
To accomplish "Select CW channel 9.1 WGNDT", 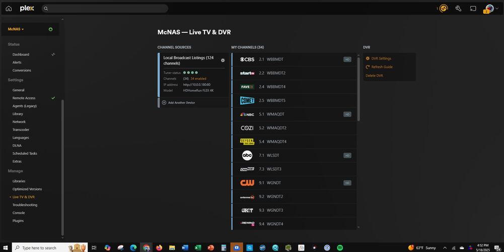I will click(x=294, y=183).
